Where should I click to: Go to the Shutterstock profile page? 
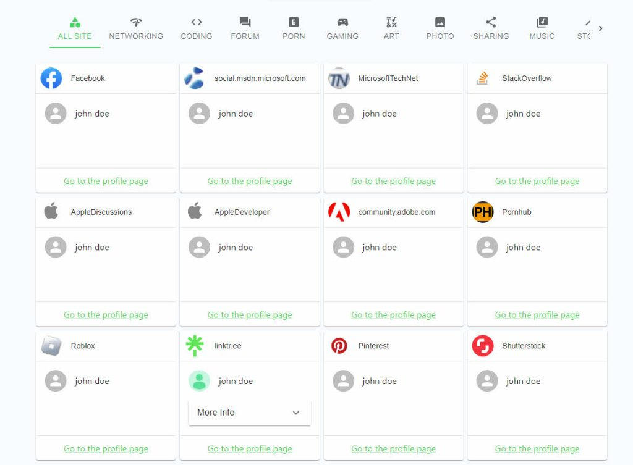point(537,449)
